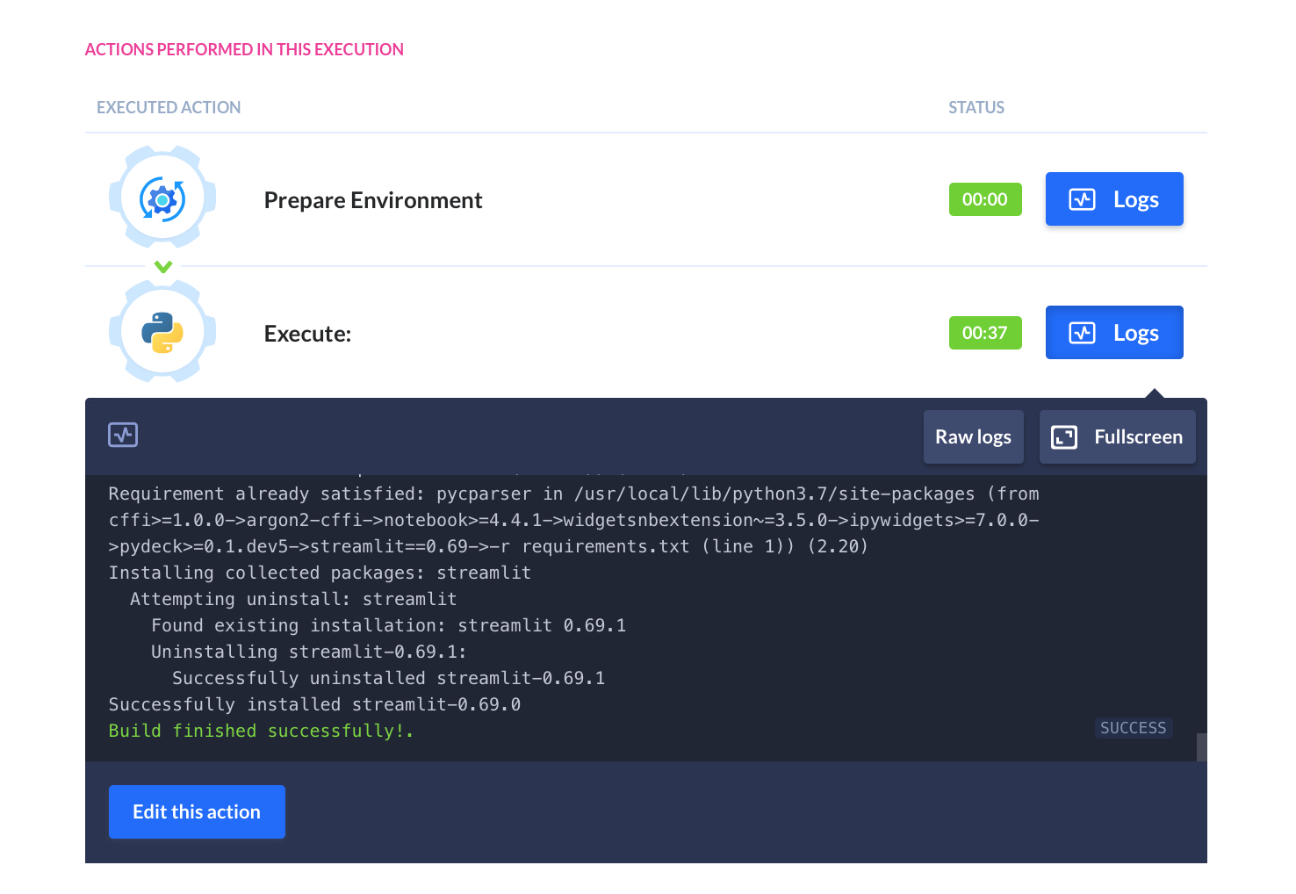Click the 00:37 duration status badge
This screenshot has height=894, width=1296.
(985, 333)
